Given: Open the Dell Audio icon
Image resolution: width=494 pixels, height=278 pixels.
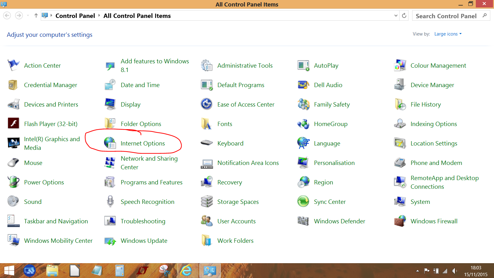Looking at the screenshot, I should click(303, 85).
